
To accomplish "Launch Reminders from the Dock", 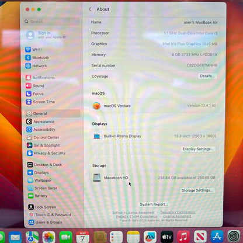I will tap(116, 237).
